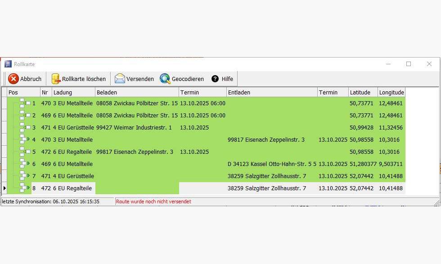Viewport: 441px width, 264px height.
Task: Click the Versenden envelope icon
Action: (120, 79)
